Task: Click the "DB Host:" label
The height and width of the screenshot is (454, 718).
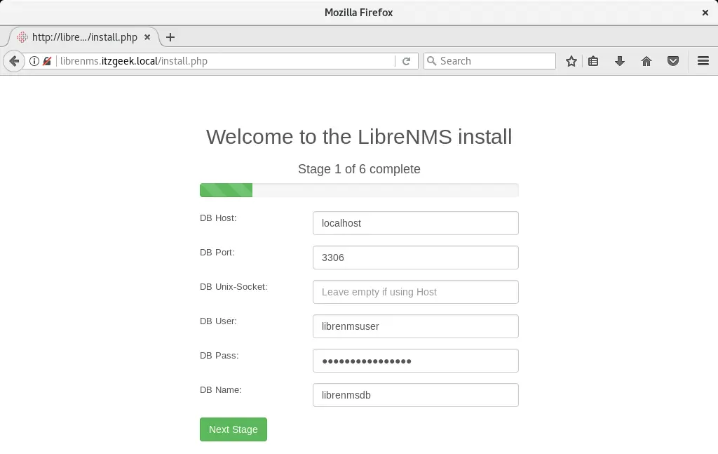Action: 218,218
